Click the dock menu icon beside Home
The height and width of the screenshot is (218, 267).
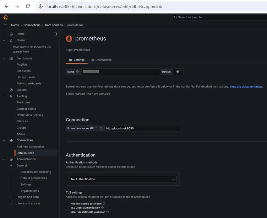click(55, 34)
